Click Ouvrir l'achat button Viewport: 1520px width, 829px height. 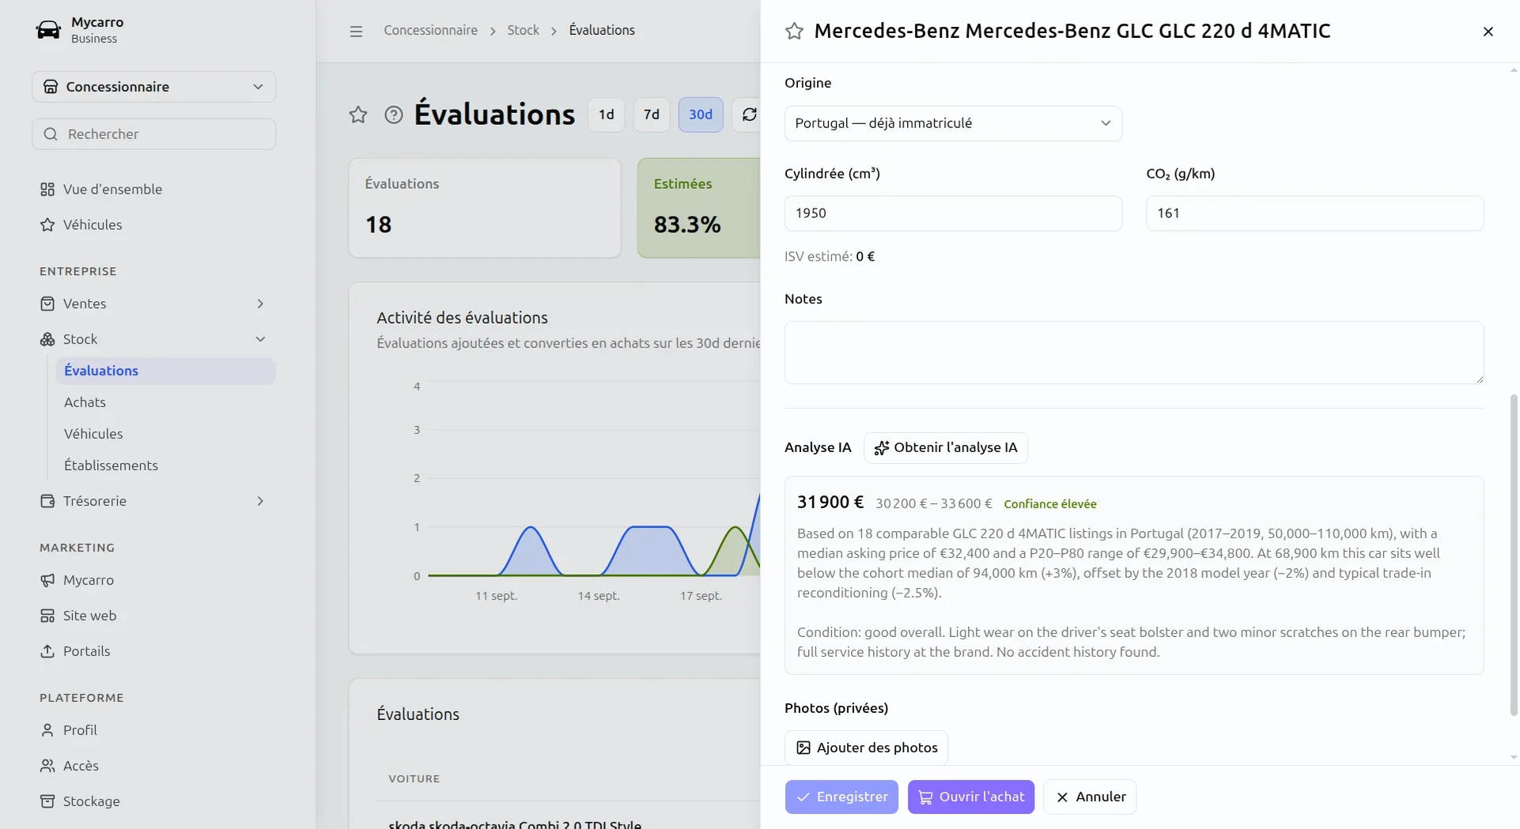[x=971, y=797]
